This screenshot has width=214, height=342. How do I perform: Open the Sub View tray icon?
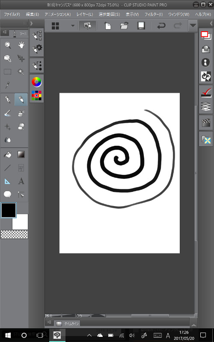click(x=206, y=49)
